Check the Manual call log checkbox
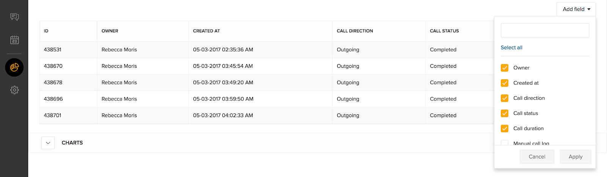The width and height of the screenshot is (607, 177). (x=505, y=143)
